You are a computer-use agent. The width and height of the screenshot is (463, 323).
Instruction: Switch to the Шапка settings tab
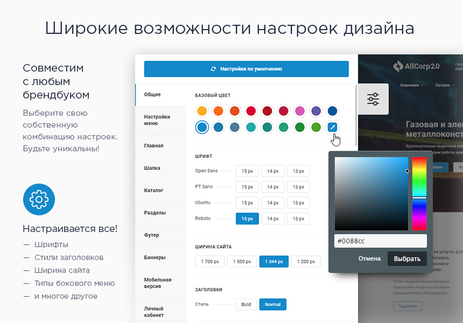152,168
